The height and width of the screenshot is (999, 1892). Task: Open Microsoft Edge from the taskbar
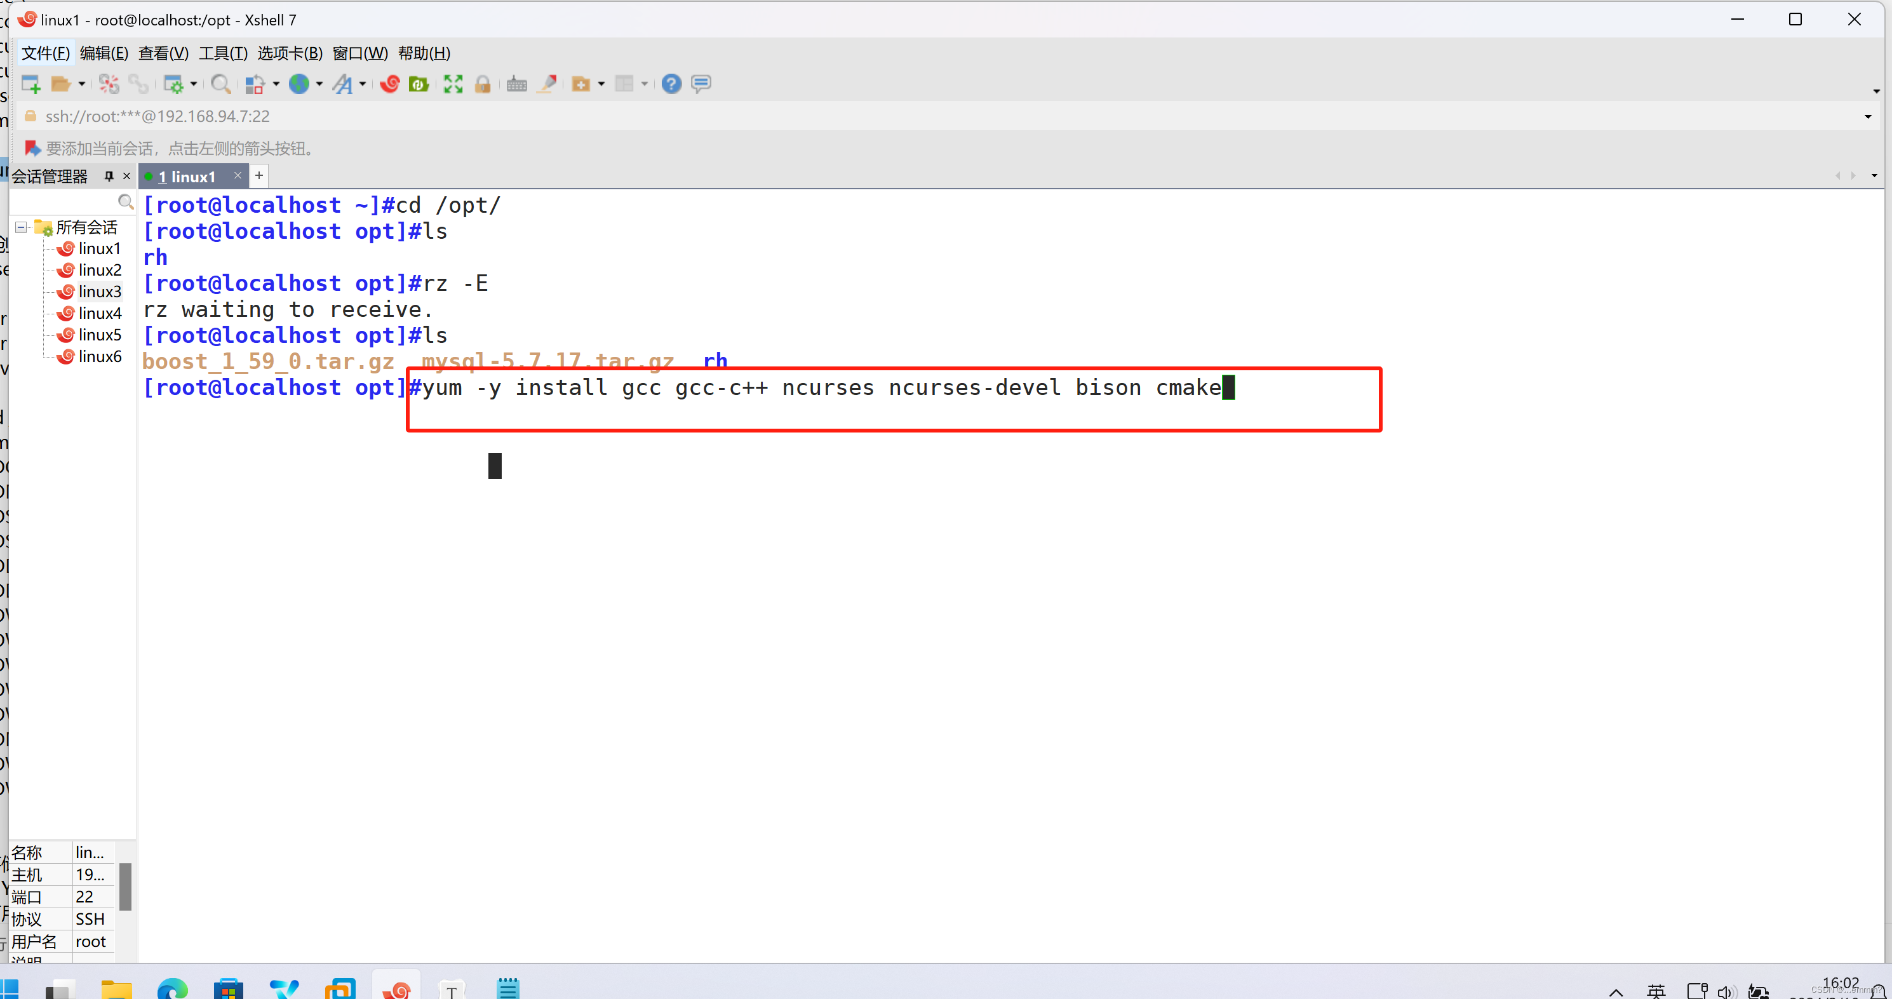coord(173,989)
